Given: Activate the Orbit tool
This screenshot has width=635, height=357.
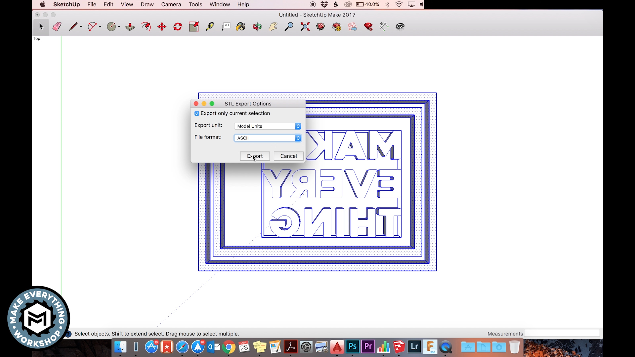Looking at the screenshot, I should pyautogui.click(x=257, y=26).
